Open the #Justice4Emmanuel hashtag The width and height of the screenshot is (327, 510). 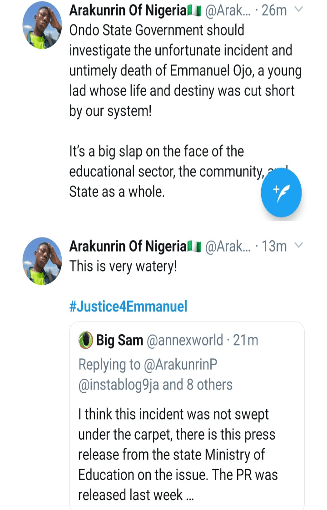coord(128,306)
